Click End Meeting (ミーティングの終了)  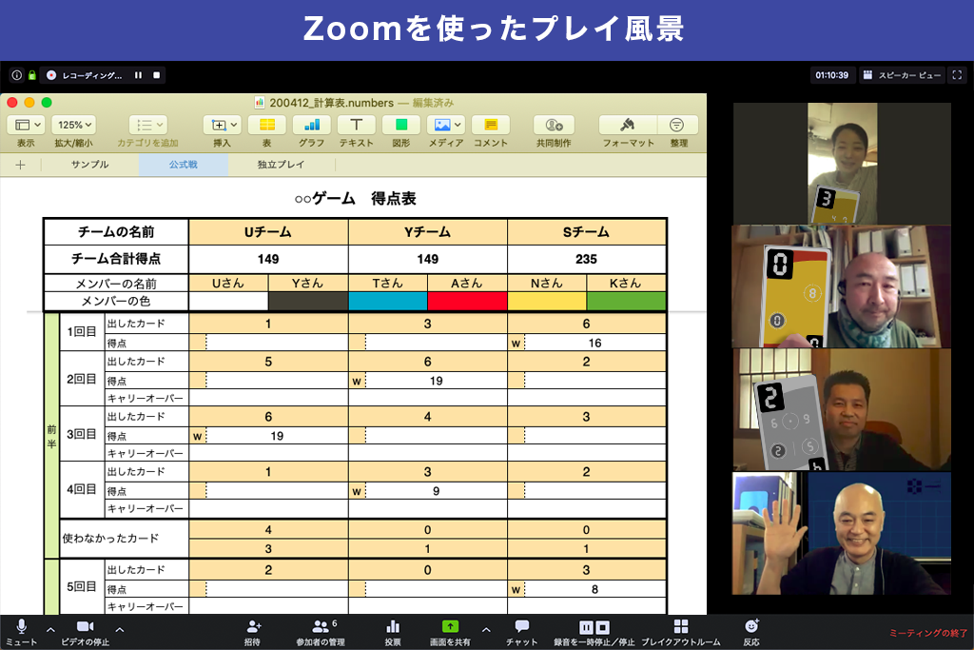pyautogui.click(x=927, y=633)
